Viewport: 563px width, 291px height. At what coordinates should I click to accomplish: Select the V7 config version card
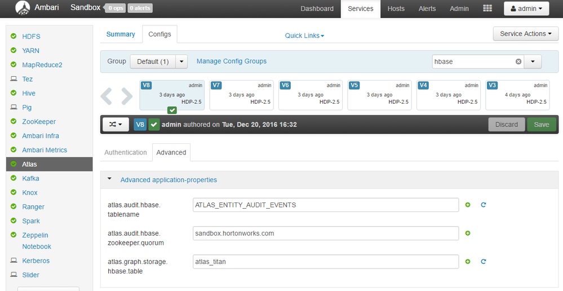coord(241,95)
